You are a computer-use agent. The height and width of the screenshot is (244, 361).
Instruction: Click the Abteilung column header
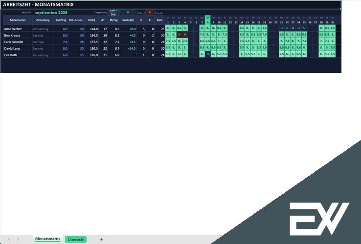pyautogui.click(x=43, y=20)
